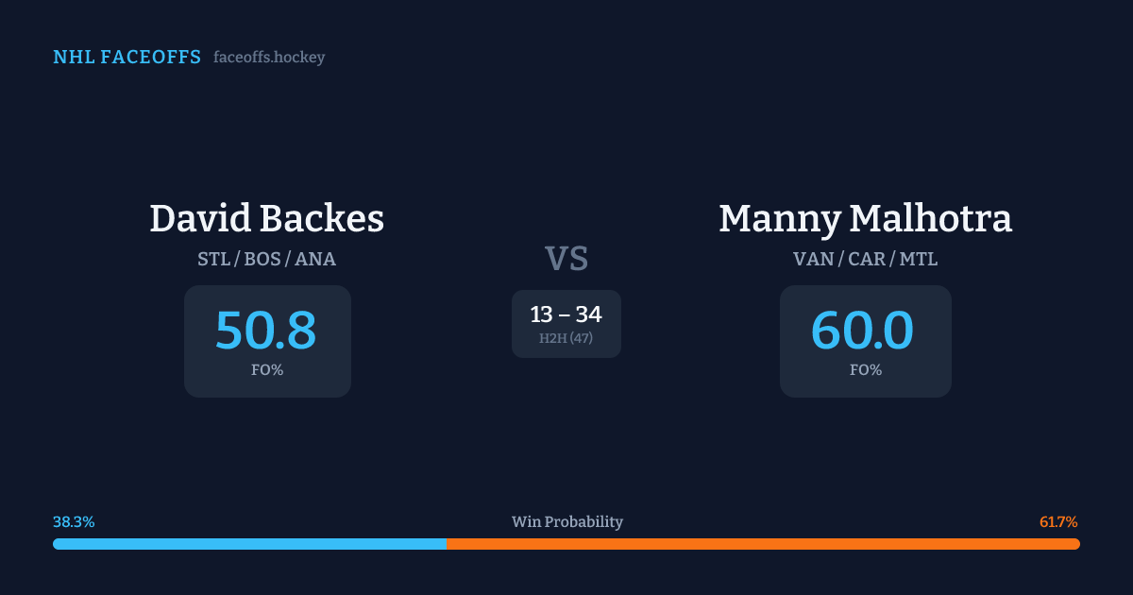
Task: Click the 50.8 faceoff percentage value
Action: pyautogui.click(x=266, y=331)
